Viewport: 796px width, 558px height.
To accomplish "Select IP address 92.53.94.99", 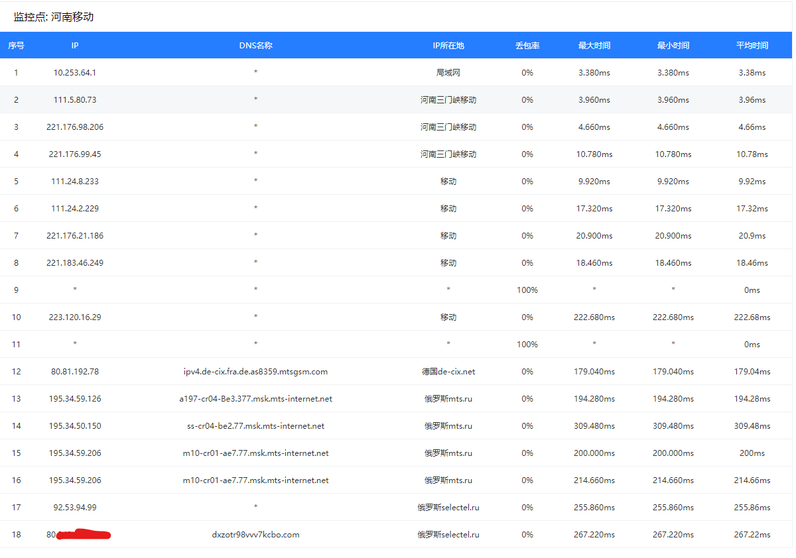I will [75, 508].
